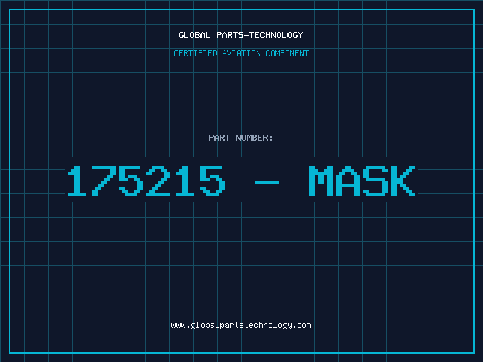483x362 pixels.
Task: Select the CERTIFIED AVIATION COMPONENT subtitle
Action: (241, 53)
